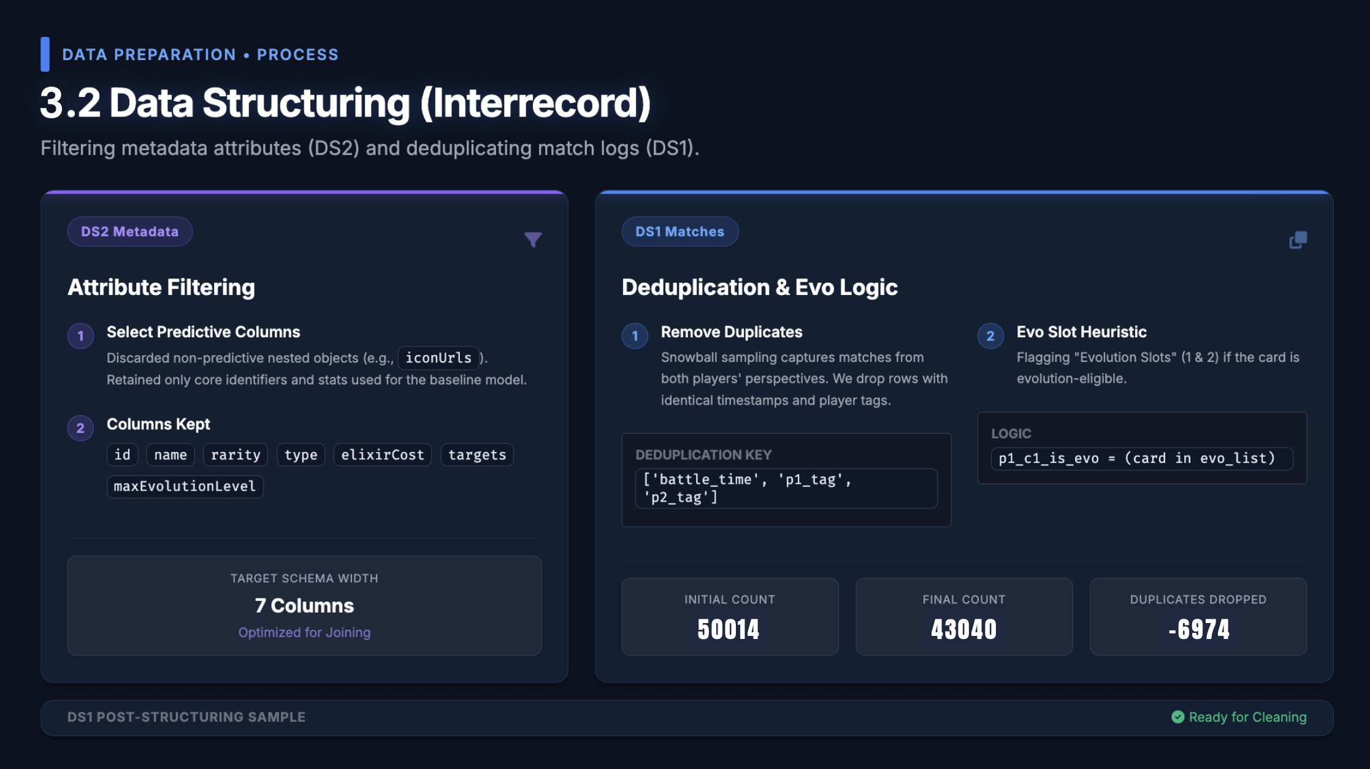Viewport: 1370px width, 769px height.
Task: Select the DS2 Metadata tag
Action: (x=129, y=232)
